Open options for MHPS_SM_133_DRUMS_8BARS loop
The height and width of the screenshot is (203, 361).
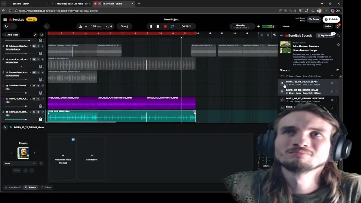336,91
